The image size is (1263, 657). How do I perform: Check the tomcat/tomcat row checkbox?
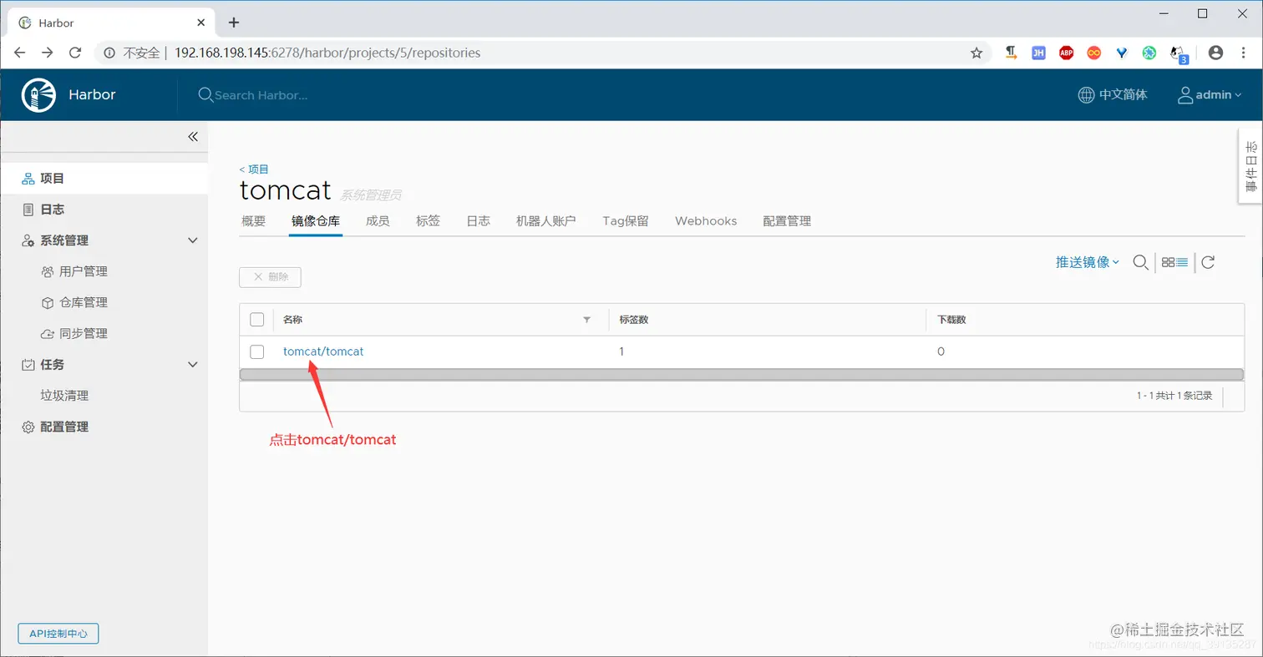tap(257, 351)
